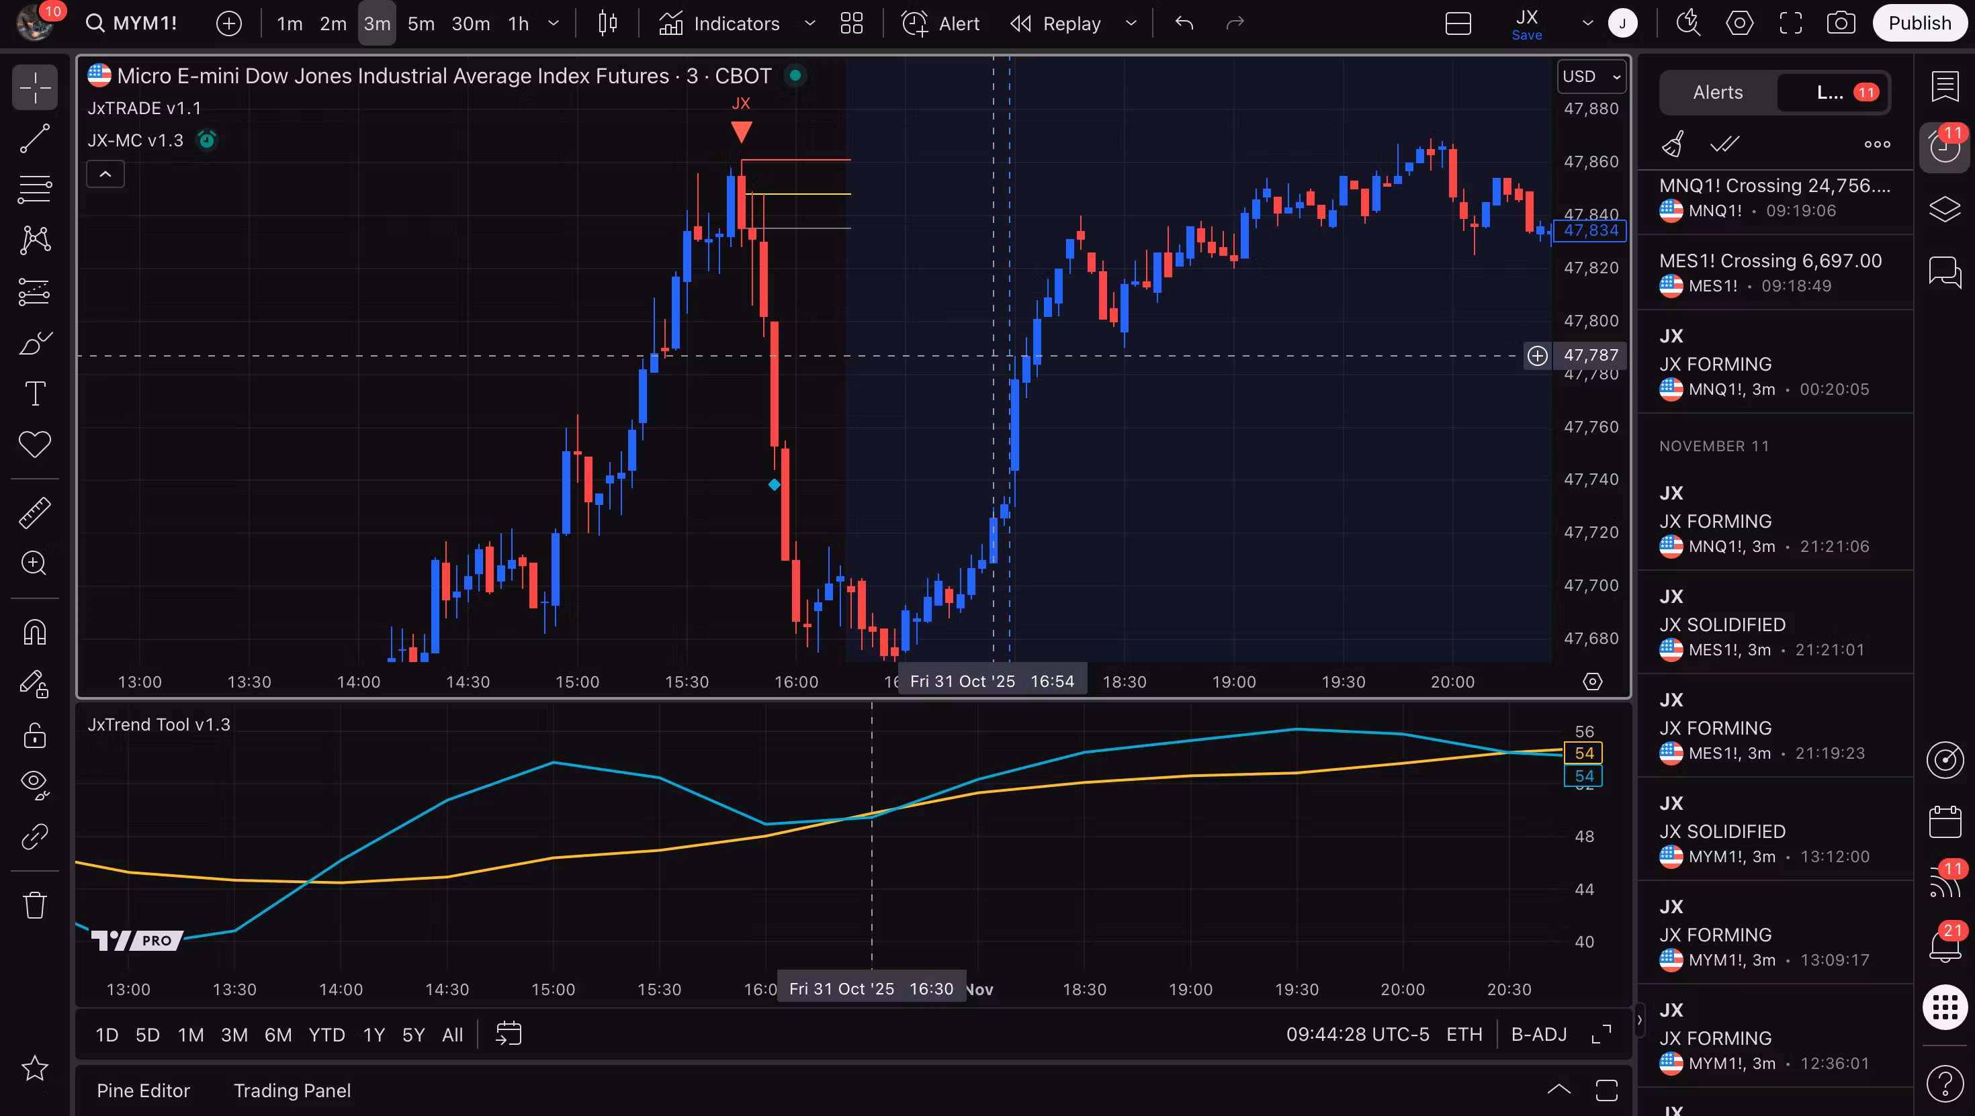Screen dimensions: 1975x1116
Task: Select the crosshair cursor tool
Action: [34, 87]
